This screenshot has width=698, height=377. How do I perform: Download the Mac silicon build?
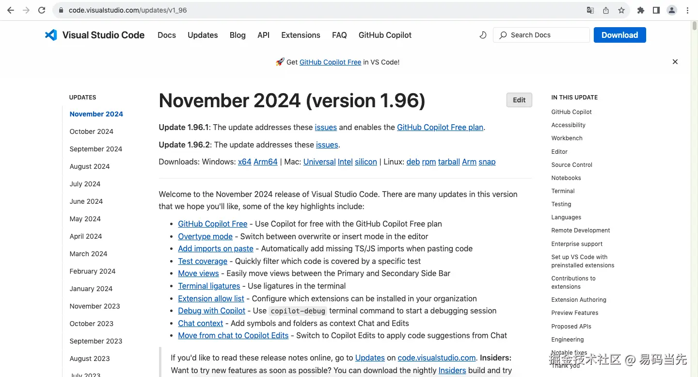point(365,162)
